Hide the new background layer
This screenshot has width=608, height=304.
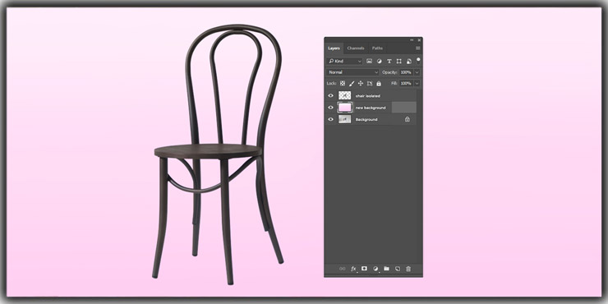pos(331,108)
